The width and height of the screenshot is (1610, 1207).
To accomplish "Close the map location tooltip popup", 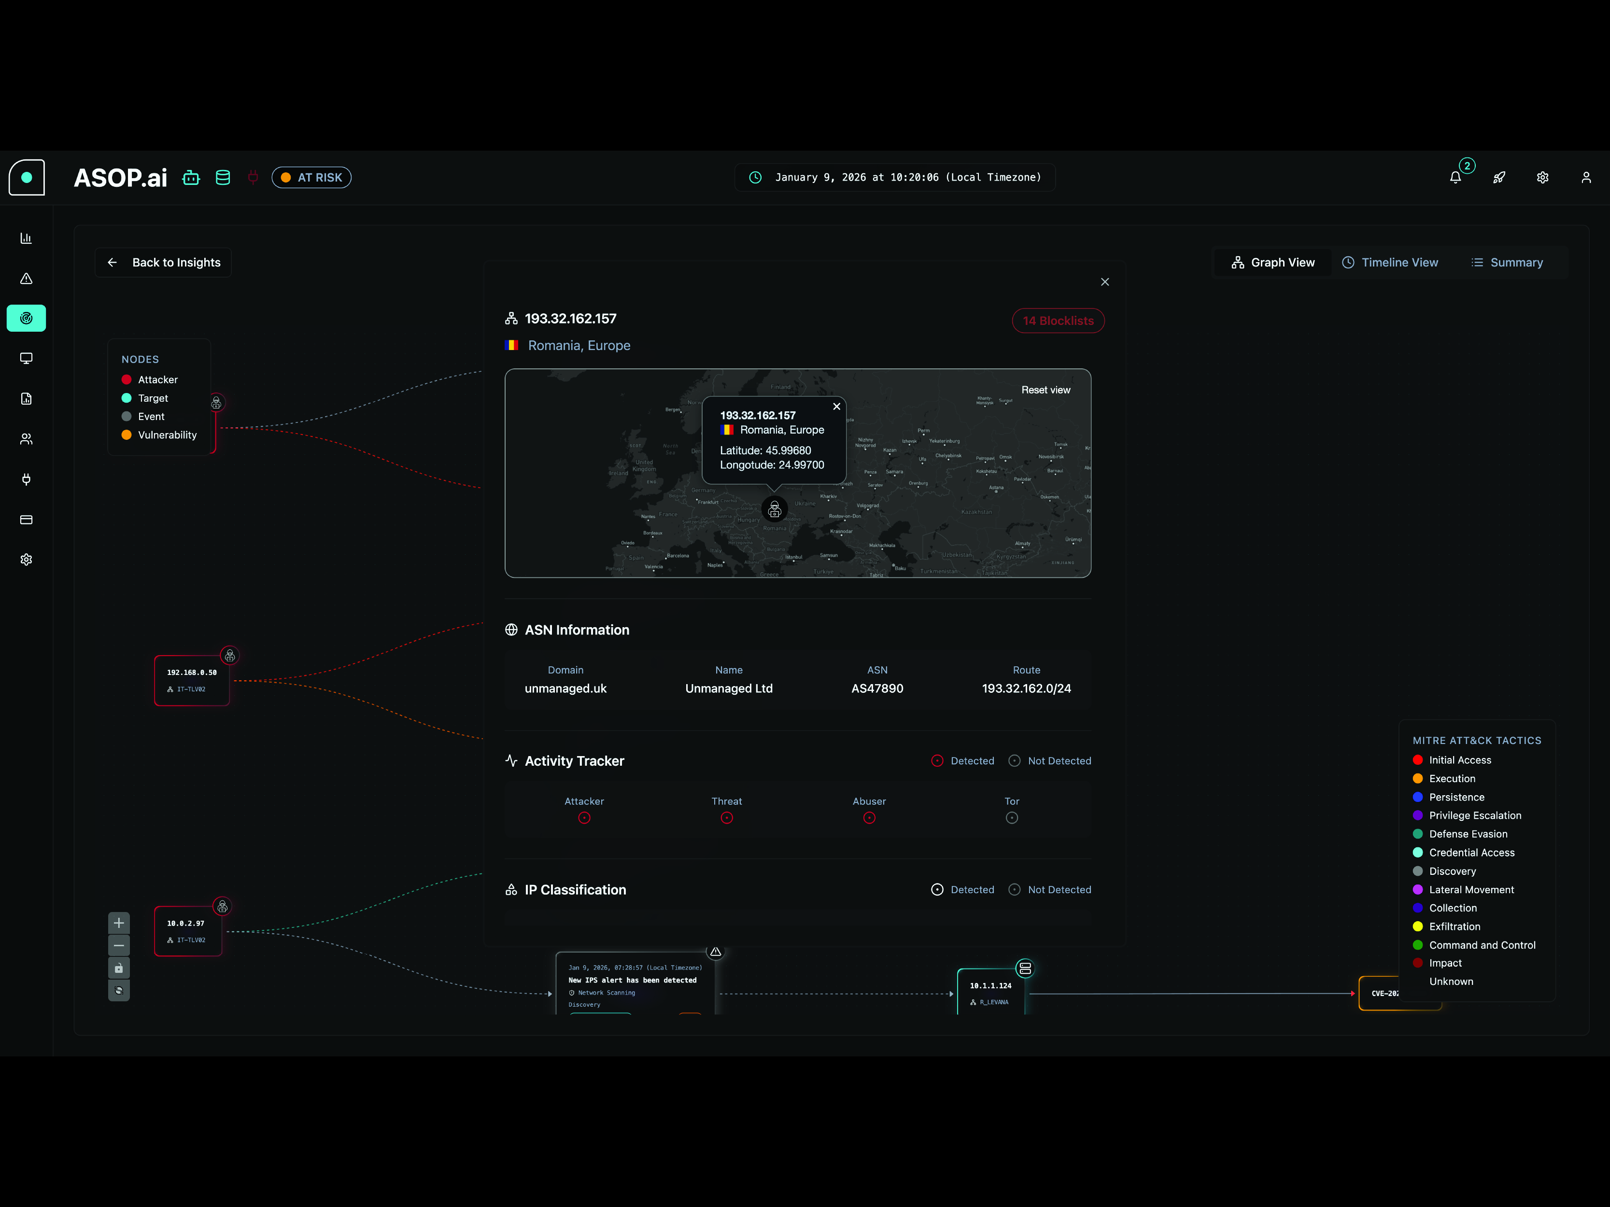I will tap(836, 407).
